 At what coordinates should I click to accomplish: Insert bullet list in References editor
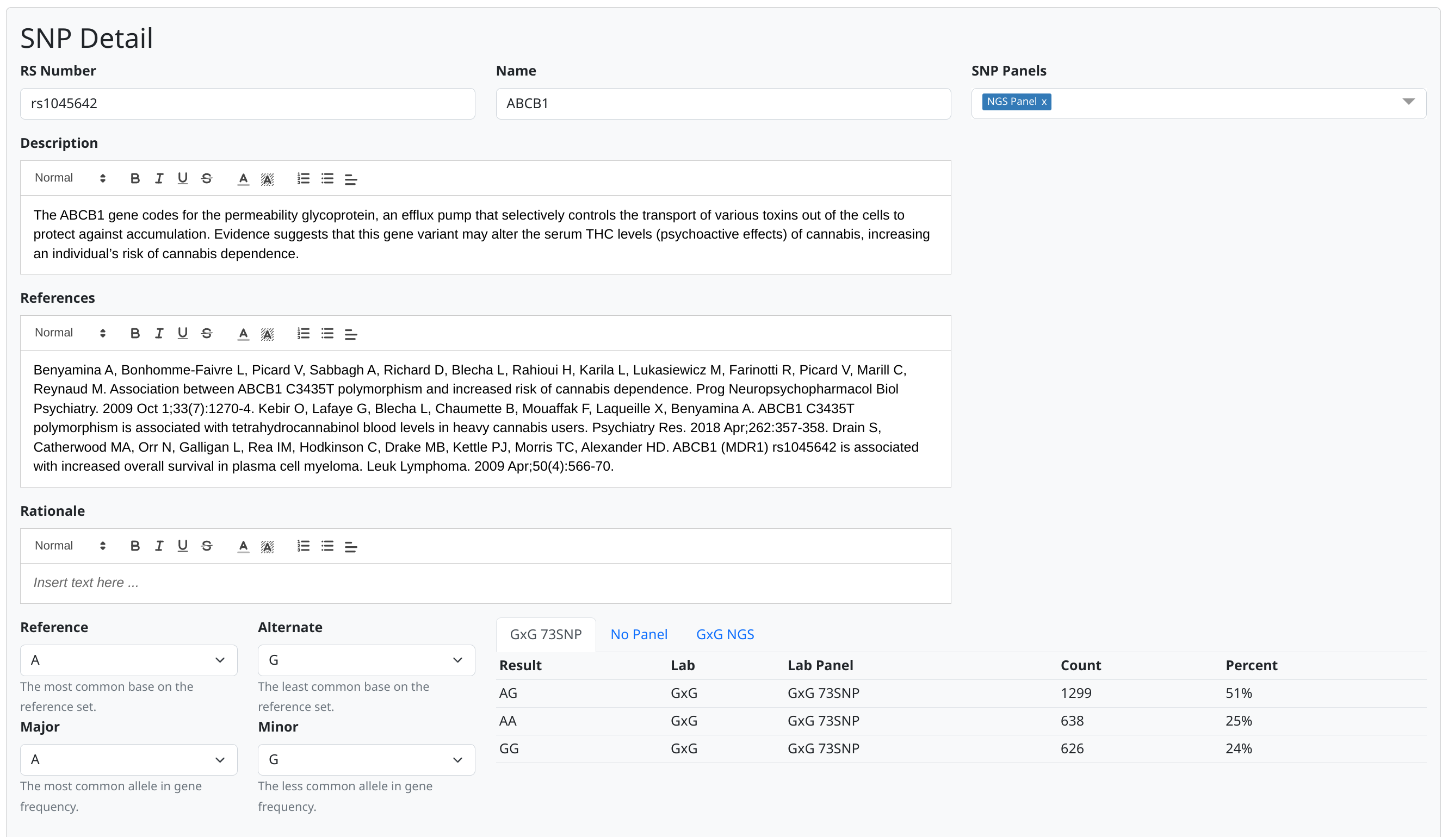pos(327,334)
